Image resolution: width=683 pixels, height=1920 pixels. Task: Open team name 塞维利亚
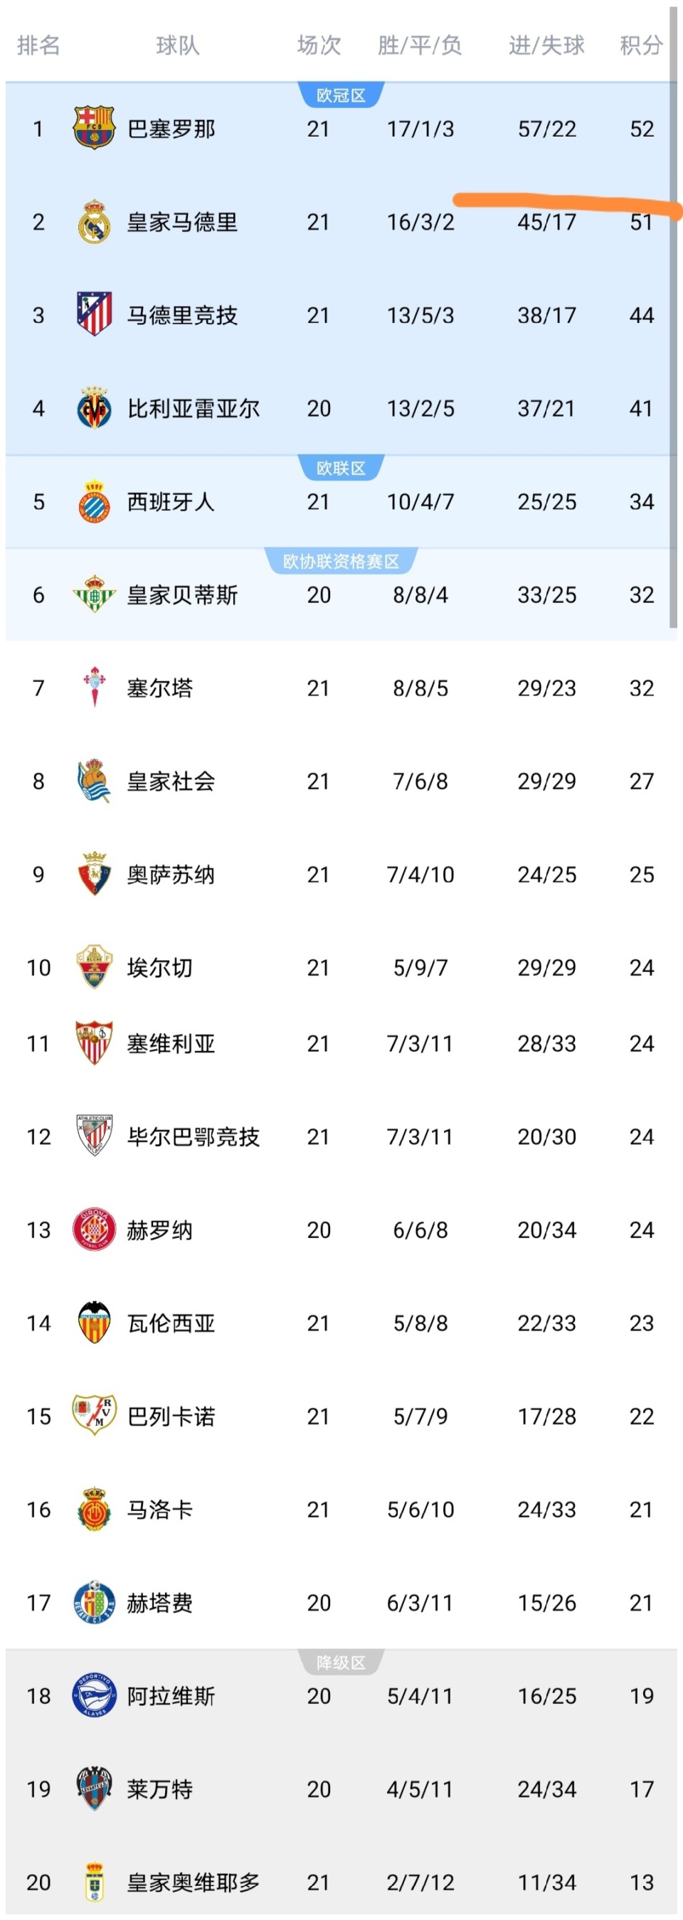click(x=171, y=1043)
